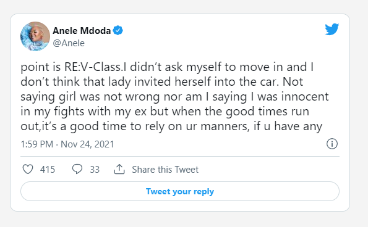Click the Nov 24, 2021 date

click(87, 144)
